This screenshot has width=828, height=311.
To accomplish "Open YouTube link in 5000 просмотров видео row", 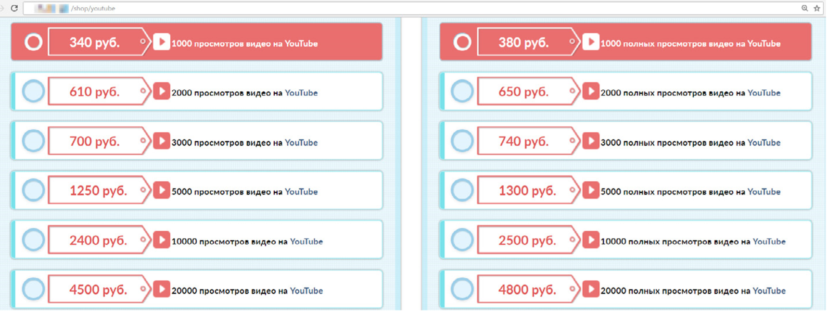I will pyautogui.click(x=301, y=192).
